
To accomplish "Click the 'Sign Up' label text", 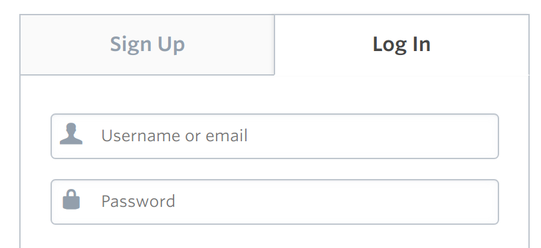I will (x=148, y=45).
